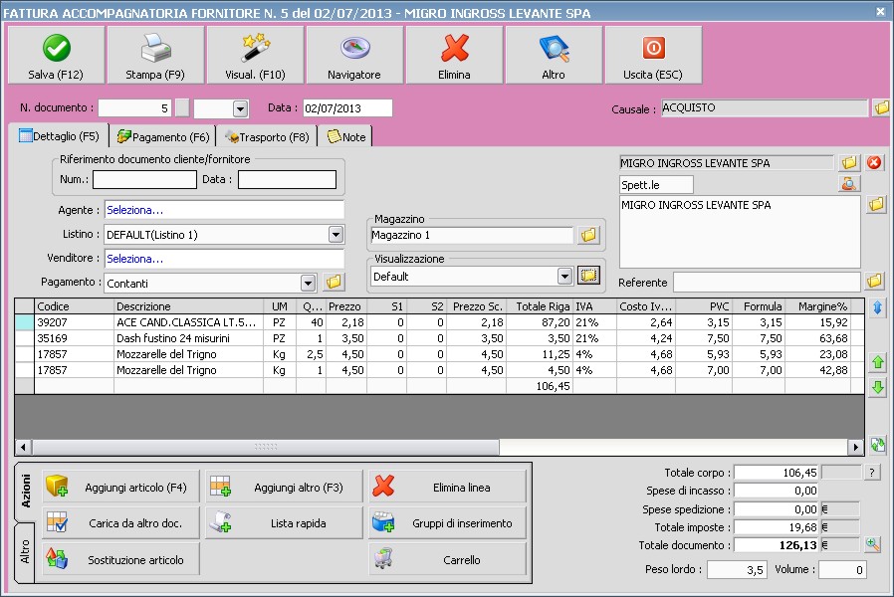The image size is (894, 597).
Task: Click the Spese spedizione value field
Action: (x=777, y=509)
